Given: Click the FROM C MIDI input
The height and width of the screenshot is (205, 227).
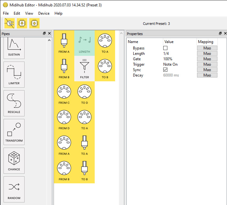Looking at the screenshot, I should point(64,94).
